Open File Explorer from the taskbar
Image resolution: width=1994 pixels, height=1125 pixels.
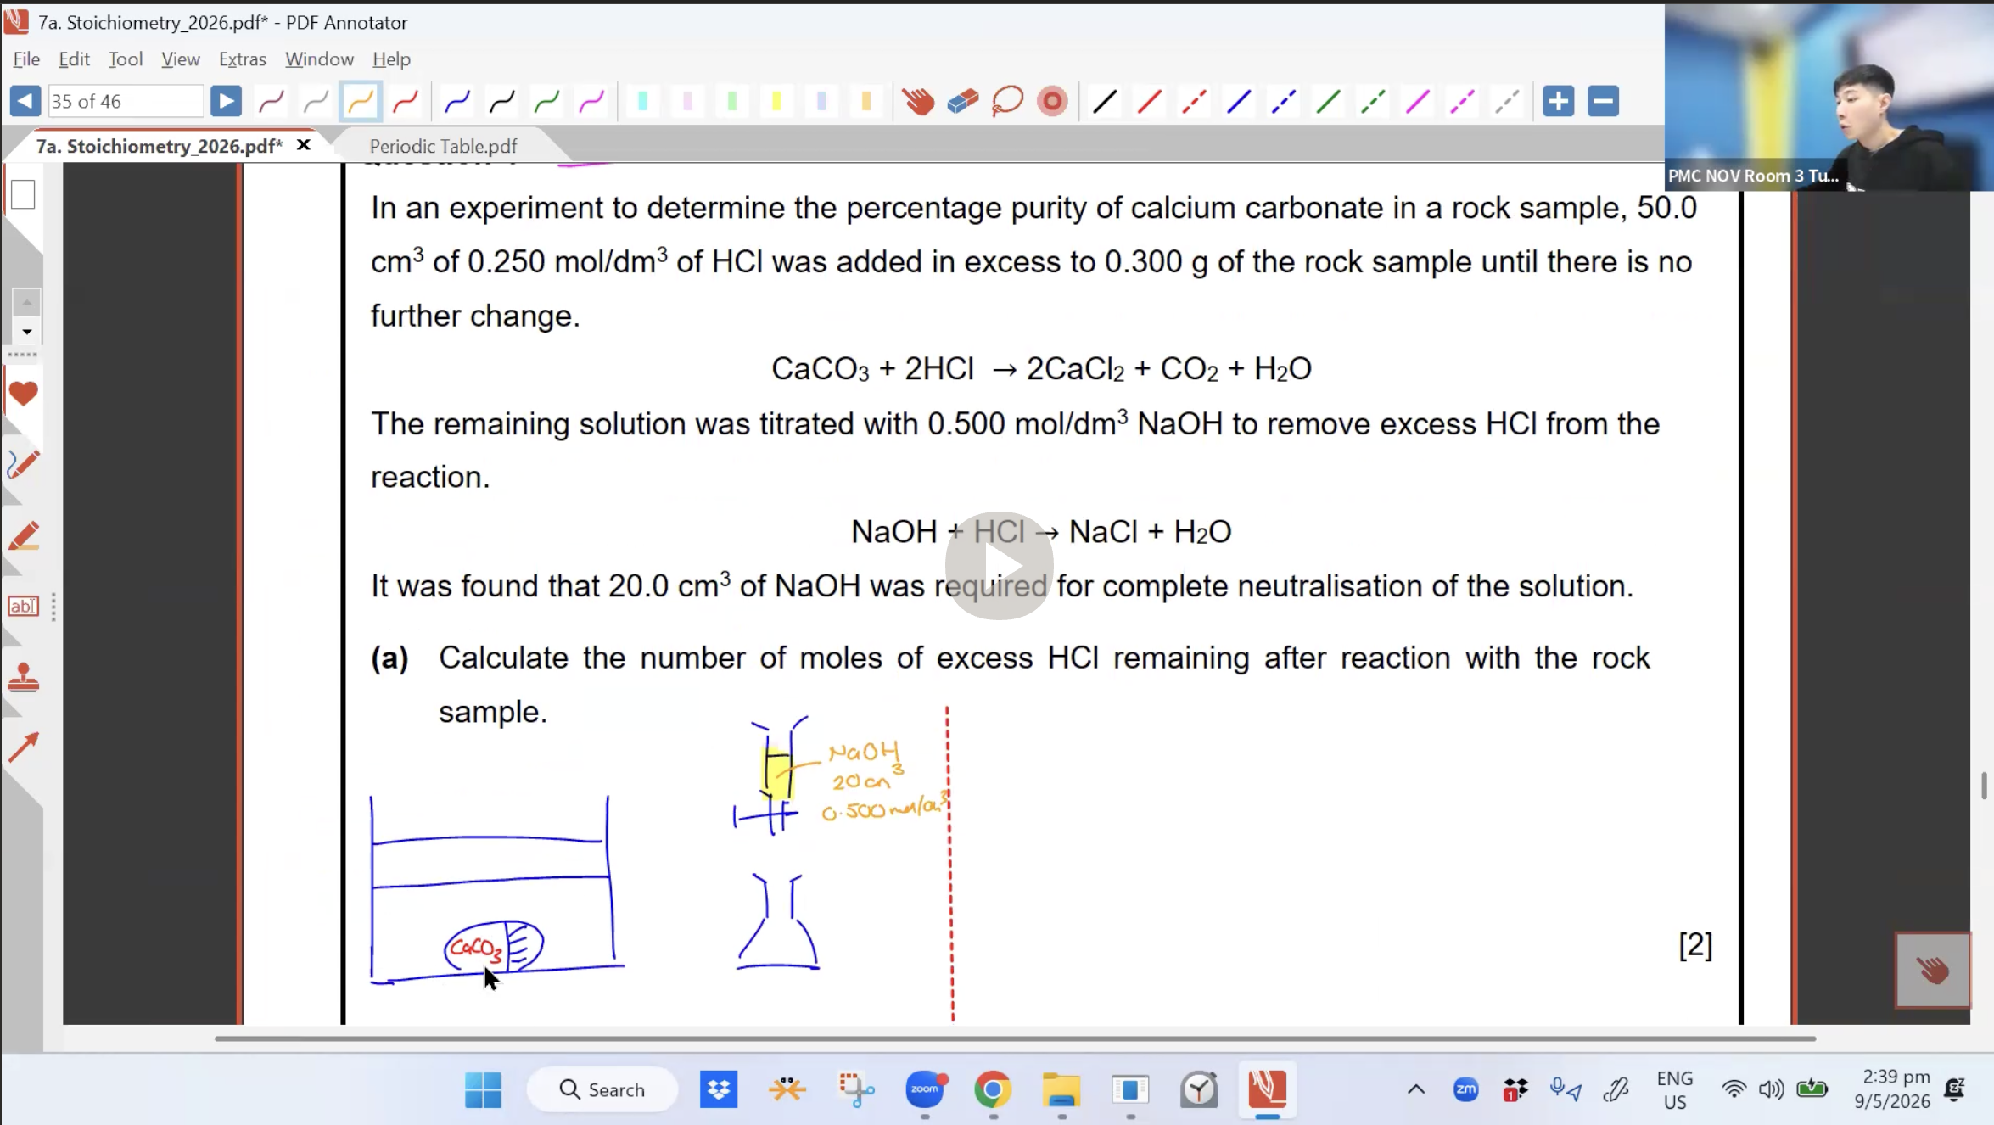tap(1061, 1089)
